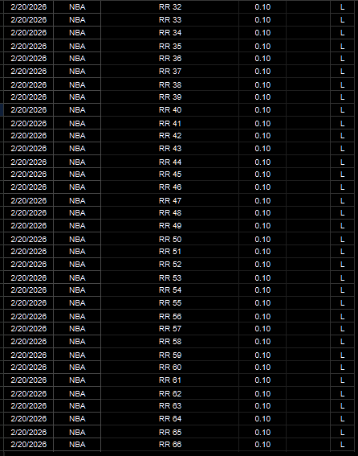
Task: Click the date cell in RR 55 row
Action: click(x=28, y=303)
